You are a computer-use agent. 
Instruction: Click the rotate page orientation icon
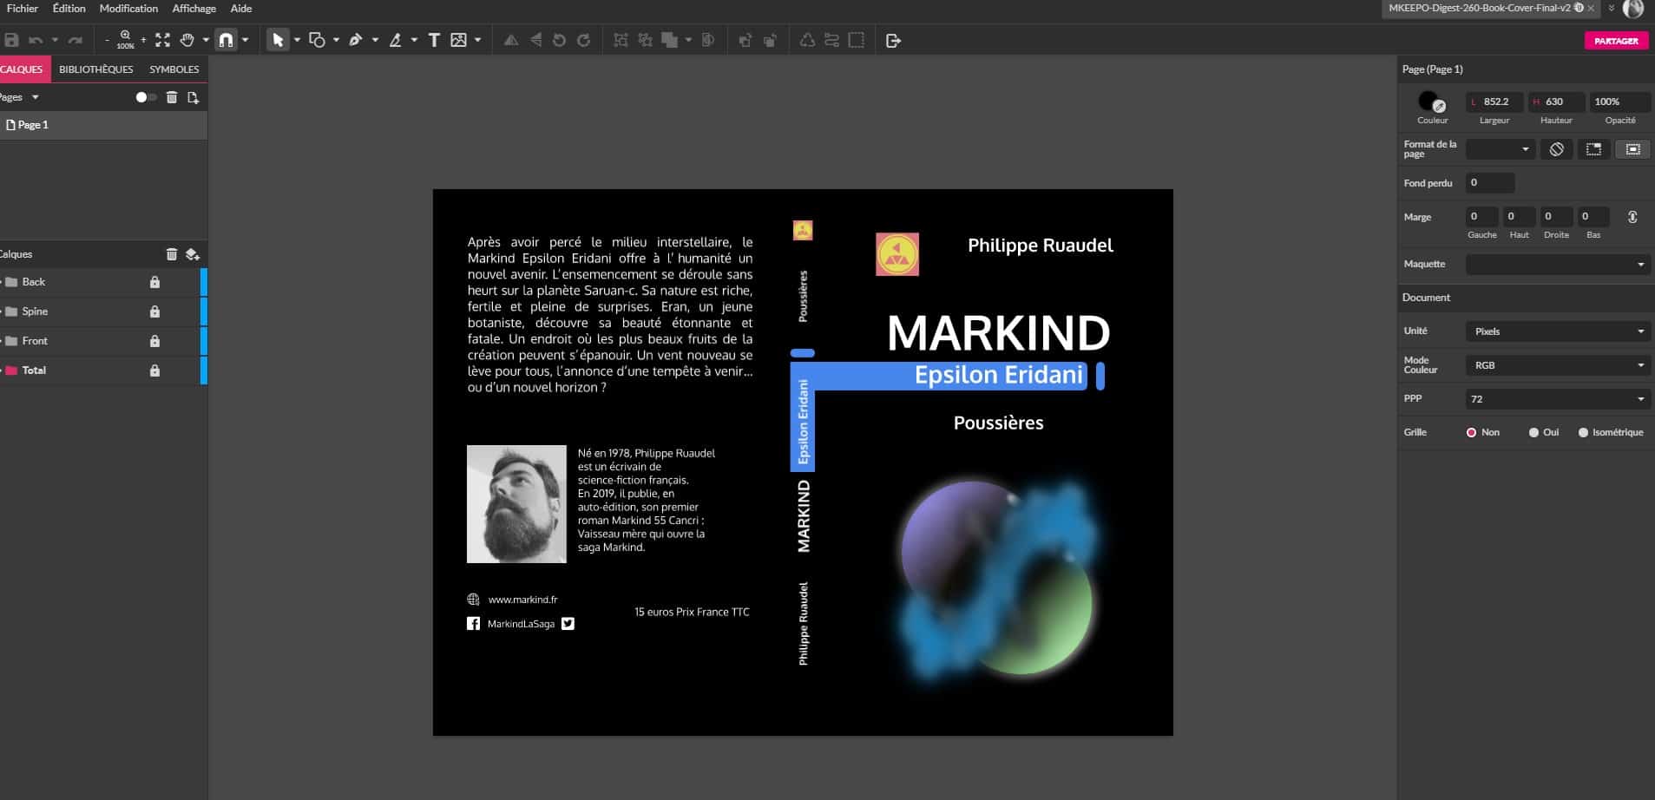tap(1557, 149)
